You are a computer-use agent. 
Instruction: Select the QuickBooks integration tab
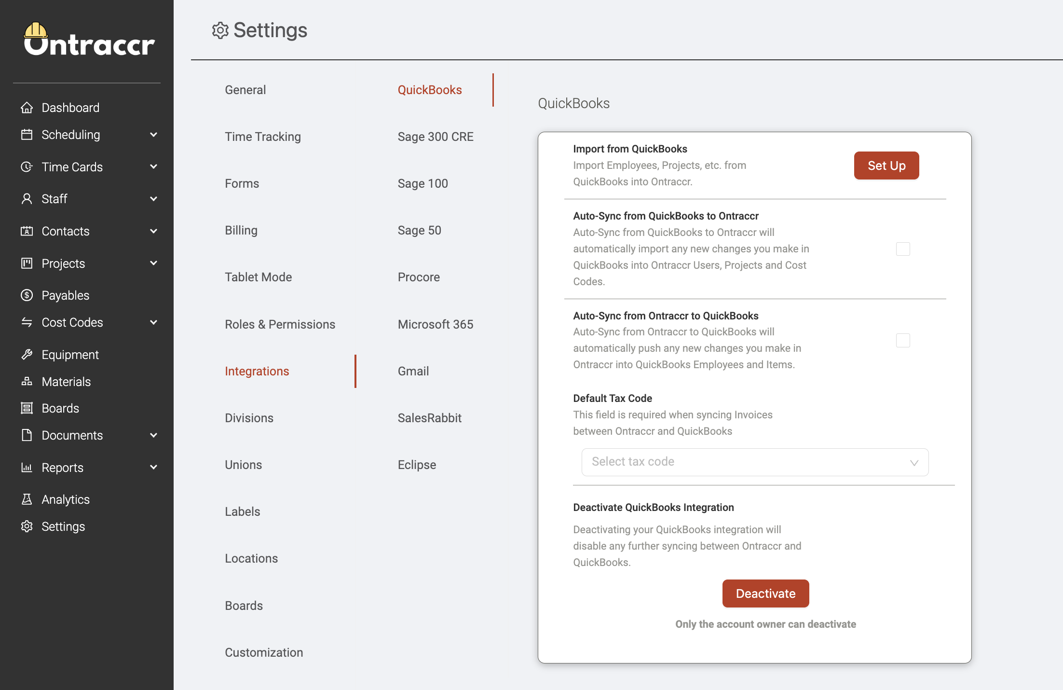click(x=430, y=90)
